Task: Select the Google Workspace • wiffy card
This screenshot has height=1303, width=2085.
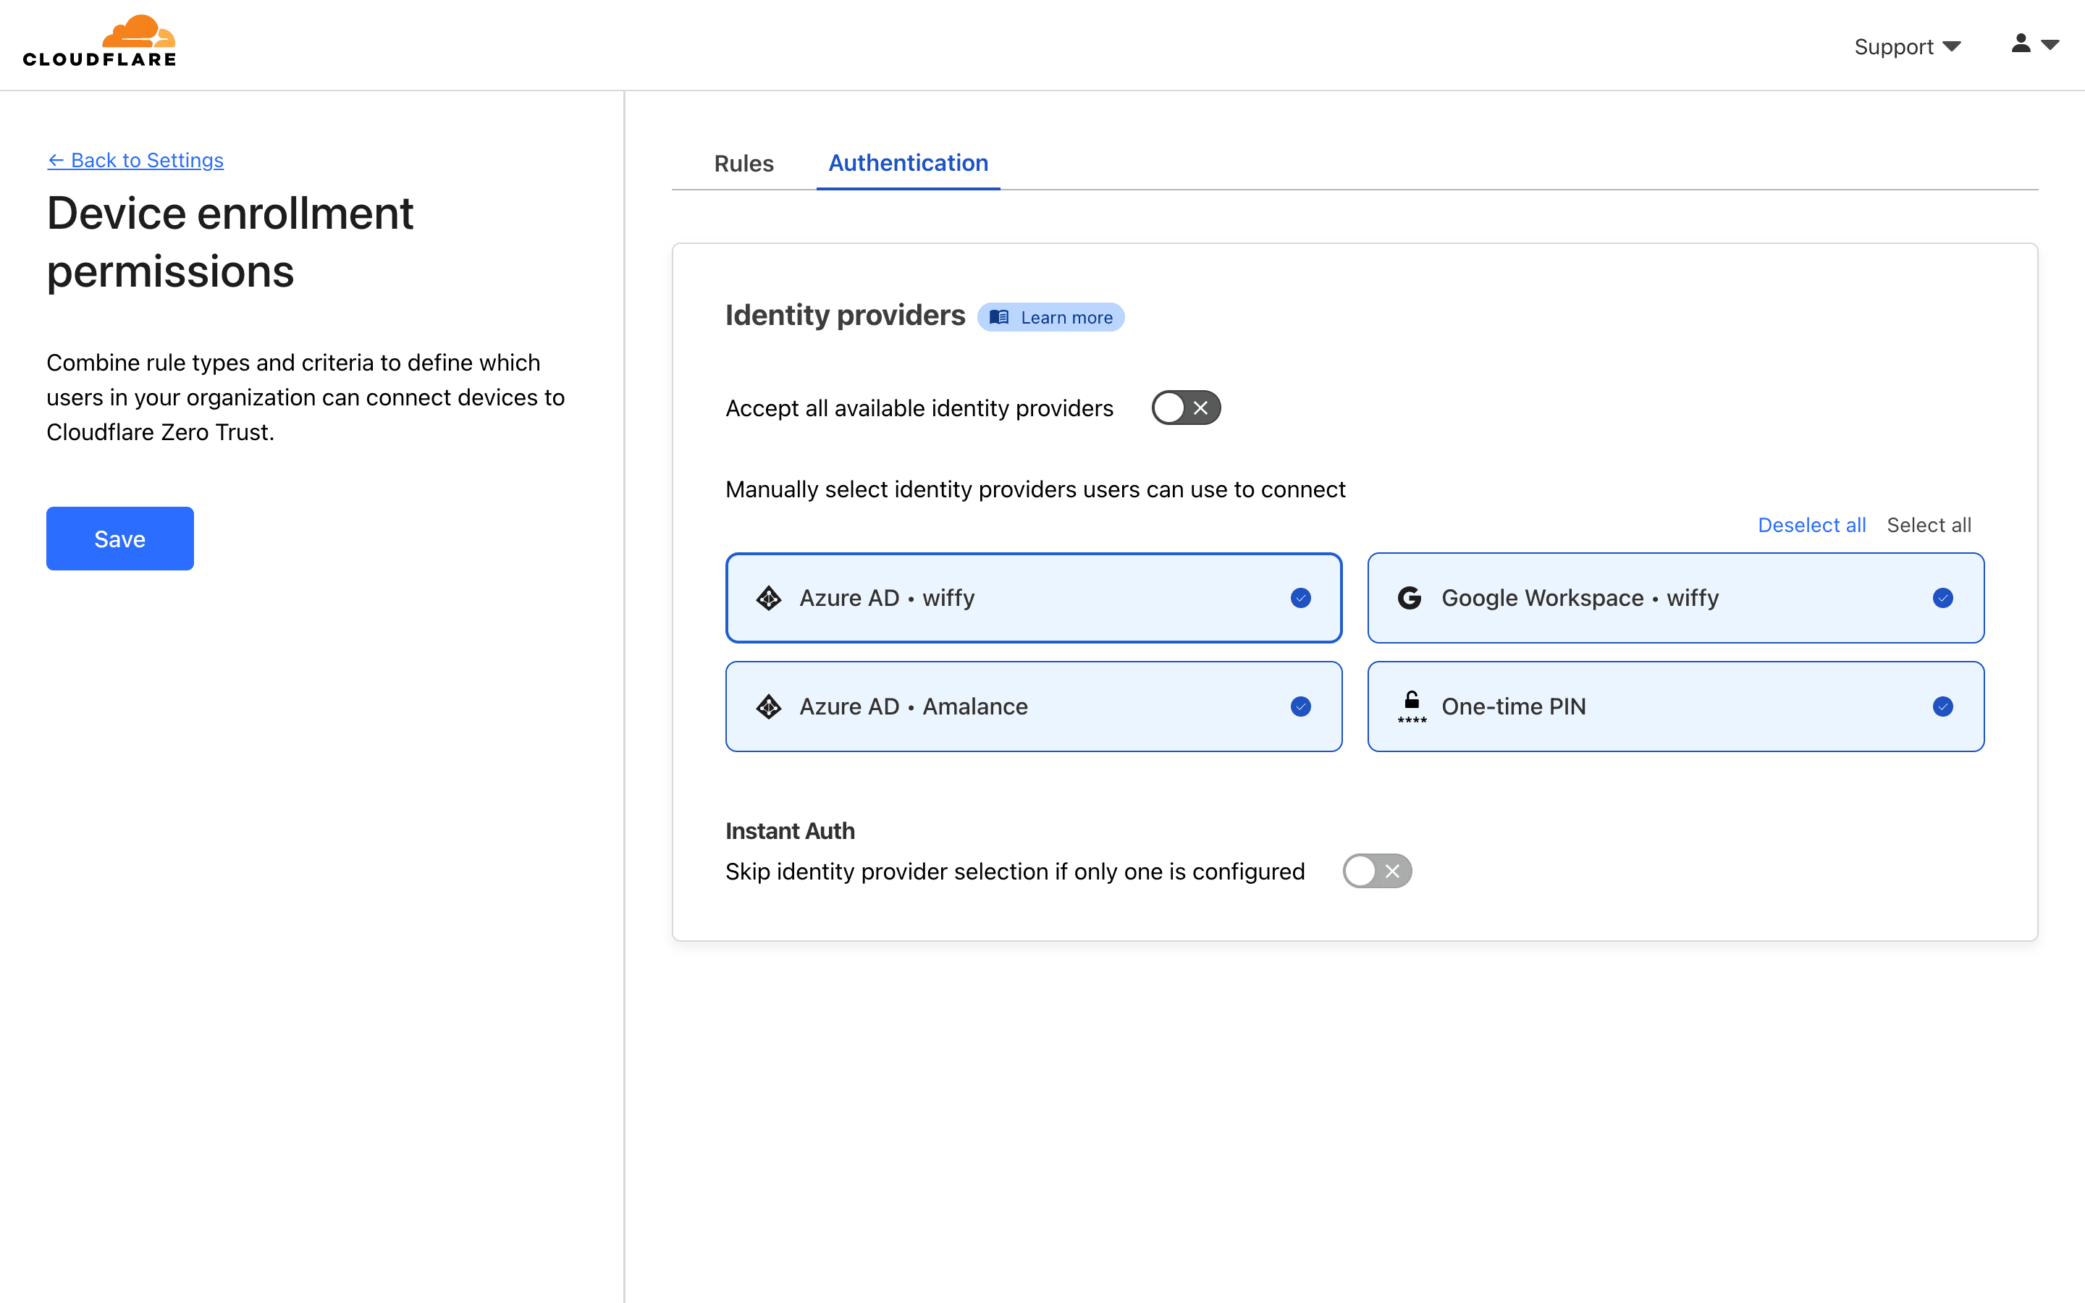Action: tap(1676, 598)
